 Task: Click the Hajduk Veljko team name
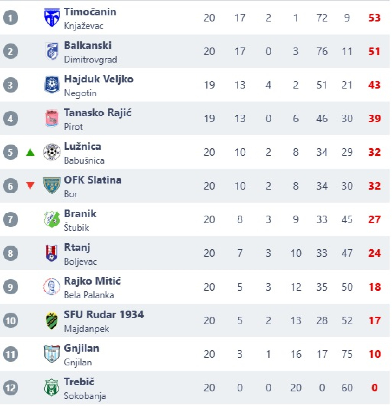tap(99, 79)
